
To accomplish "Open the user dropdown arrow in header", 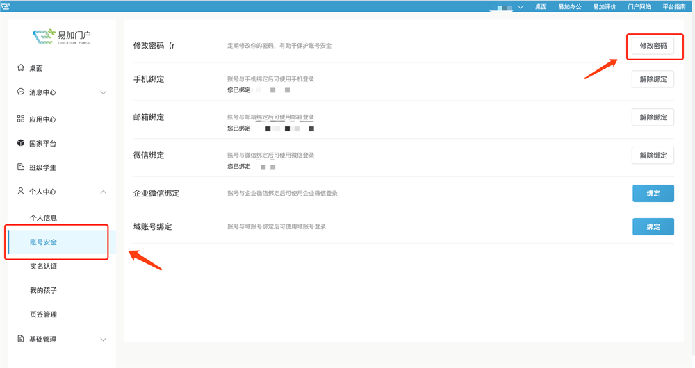I will (x=521, y=7).
